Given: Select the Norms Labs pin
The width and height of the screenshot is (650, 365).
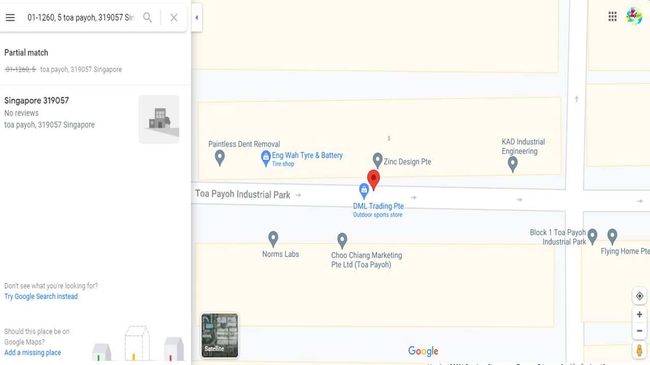Looking at the screenshot, I should 273,238.
